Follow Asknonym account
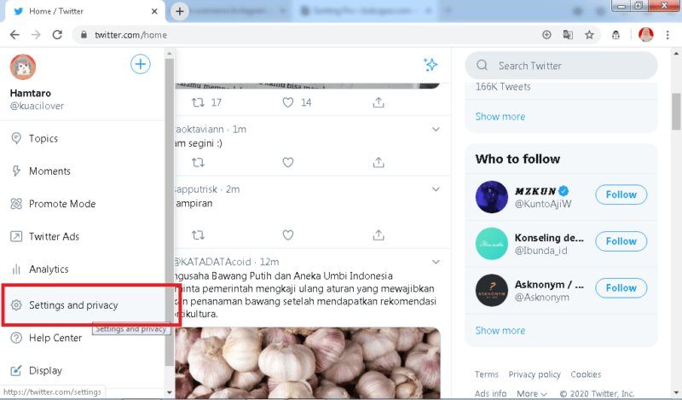The width and height of the screenshot is (682, 400). [621, 287]
